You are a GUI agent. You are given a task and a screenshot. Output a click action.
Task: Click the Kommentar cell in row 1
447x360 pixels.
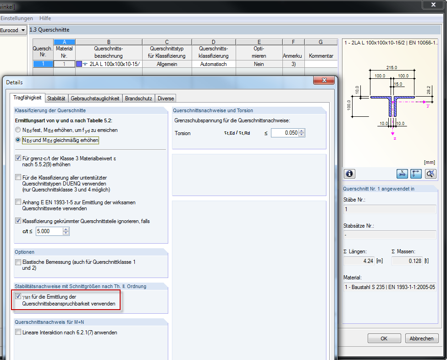coord(321,64)
